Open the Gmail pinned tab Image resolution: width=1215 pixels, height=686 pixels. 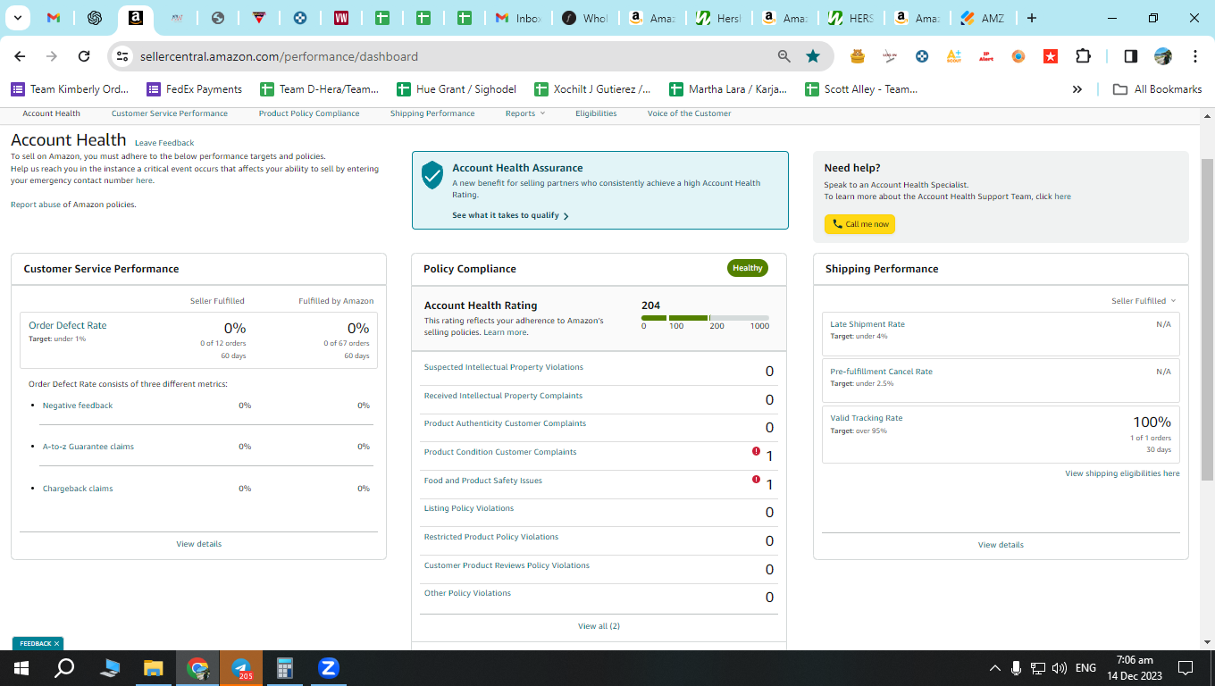[53, 18]
